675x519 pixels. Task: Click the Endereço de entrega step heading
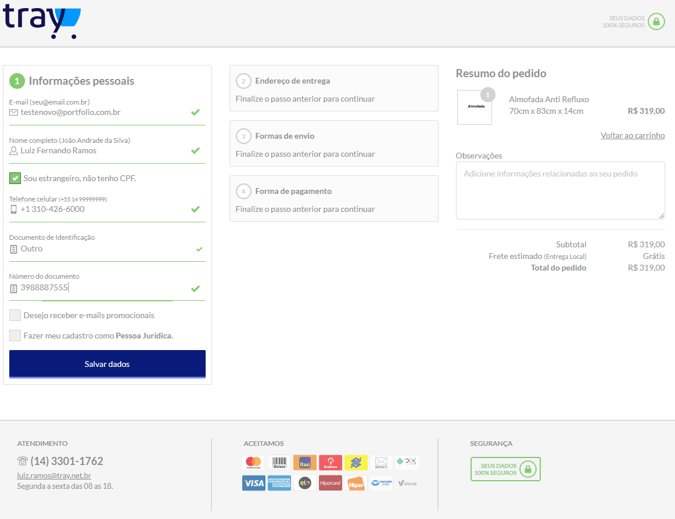click(293, 81)
